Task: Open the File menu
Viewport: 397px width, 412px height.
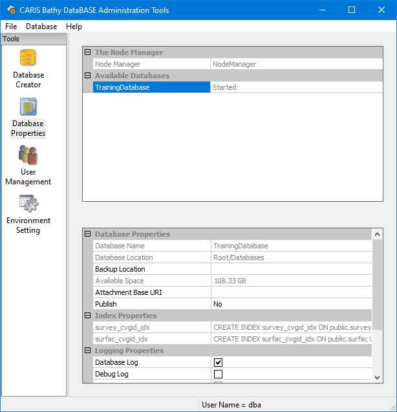Action: (10, 27)
